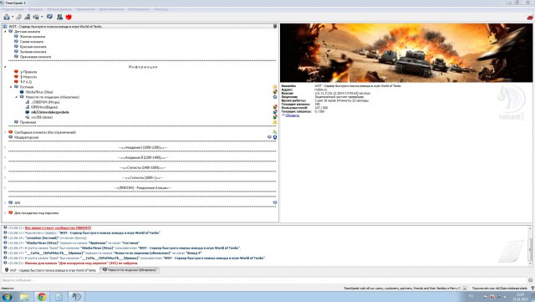Select the Оранжевая комната channel
The width and height of the screenshot is (535, 302).
click(x=35, y=57)
